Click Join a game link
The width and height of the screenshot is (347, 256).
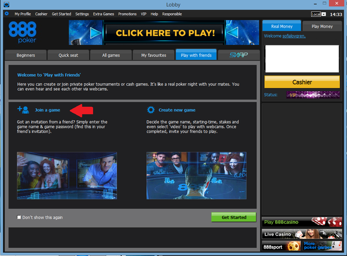click(x=47, y=110)
